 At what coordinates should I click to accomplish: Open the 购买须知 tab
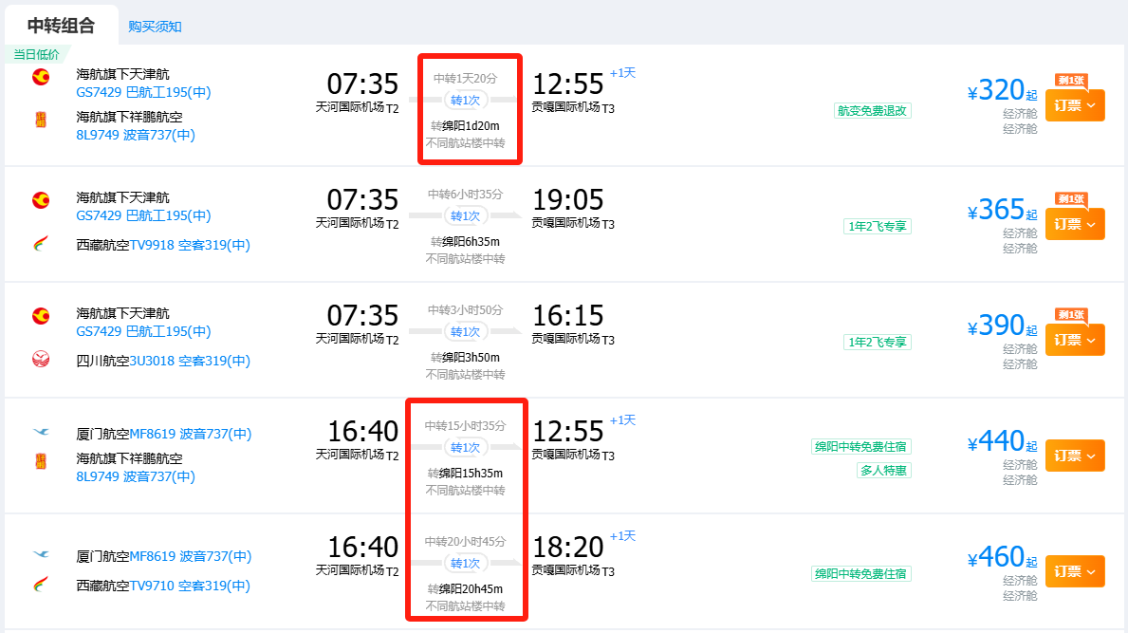pyautogui.click(x=155, y=27)
